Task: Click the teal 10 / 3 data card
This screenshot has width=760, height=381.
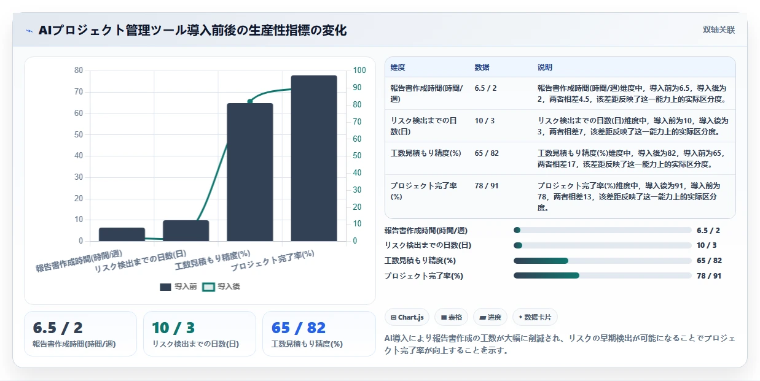Action: pos(200,334)
